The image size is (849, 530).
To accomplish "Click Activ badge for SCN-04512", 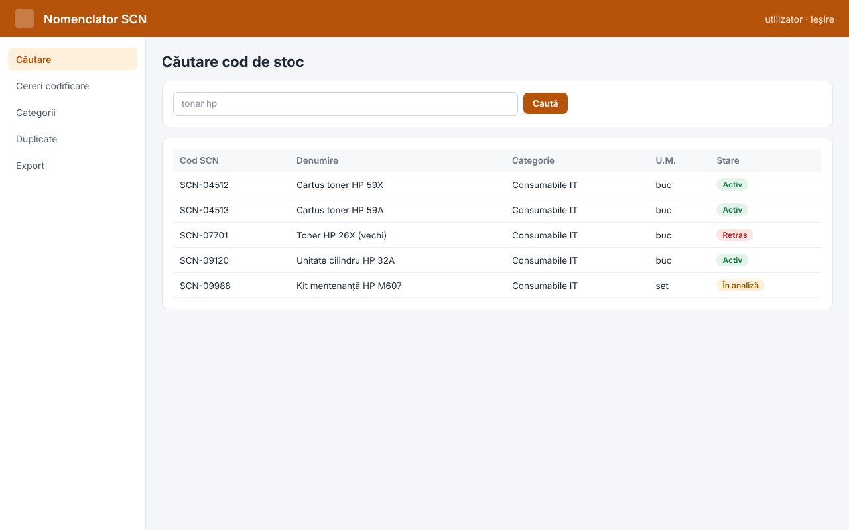I will [x=732, y=185].
